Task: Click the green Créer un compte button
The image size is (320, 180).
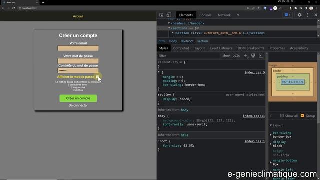Action: click(x=78, y=98)
